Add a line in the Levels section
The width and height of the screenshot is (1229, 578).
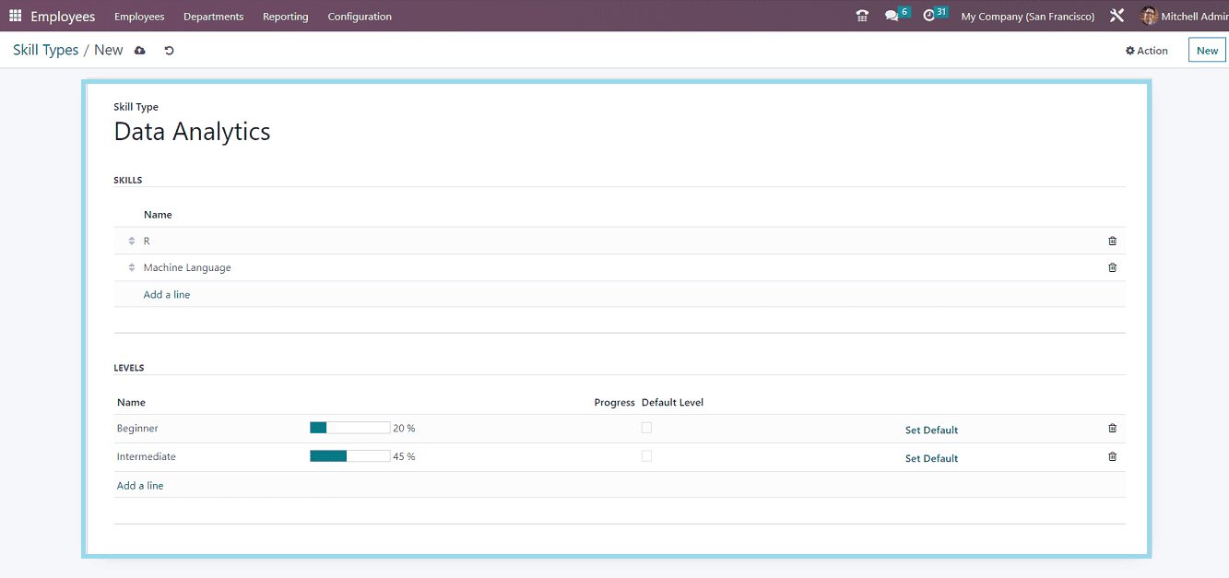pyautogui.click(x=140, y=486)
